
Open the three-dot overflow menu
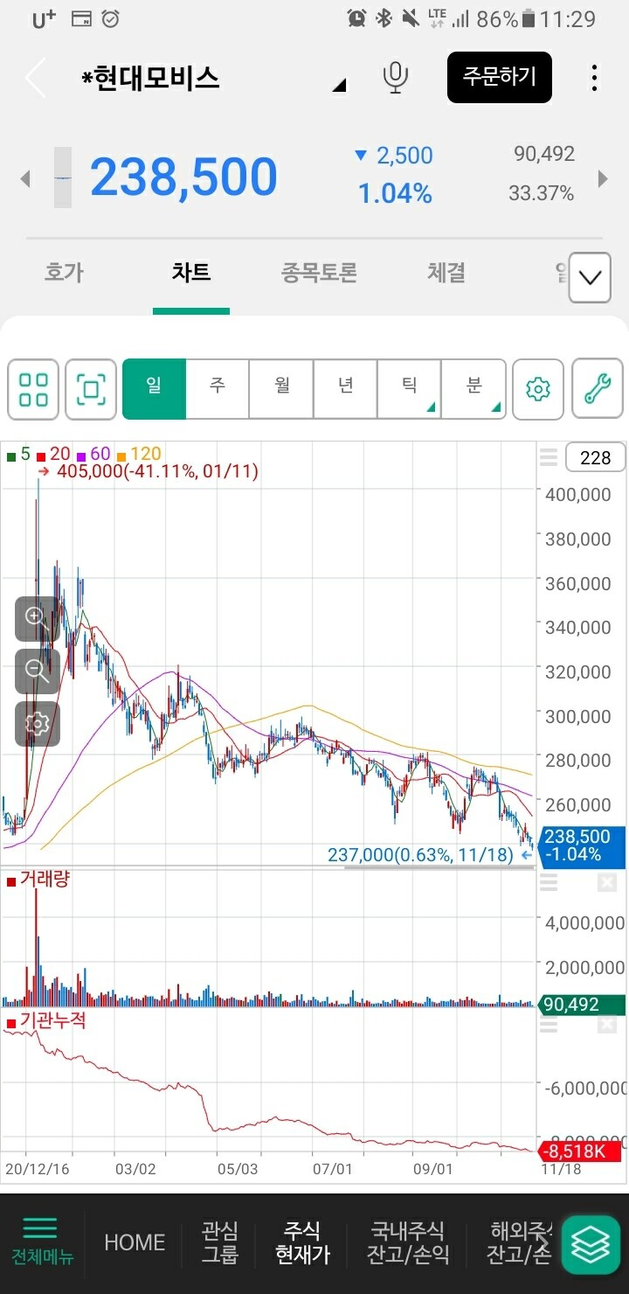click(x=594, y=78)
